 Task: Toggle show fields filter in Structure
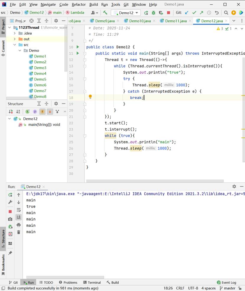pyautogui.click(x=42, y=111)
